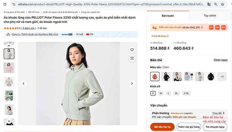Click the site info icon beside URL

(x=14, y=4)
